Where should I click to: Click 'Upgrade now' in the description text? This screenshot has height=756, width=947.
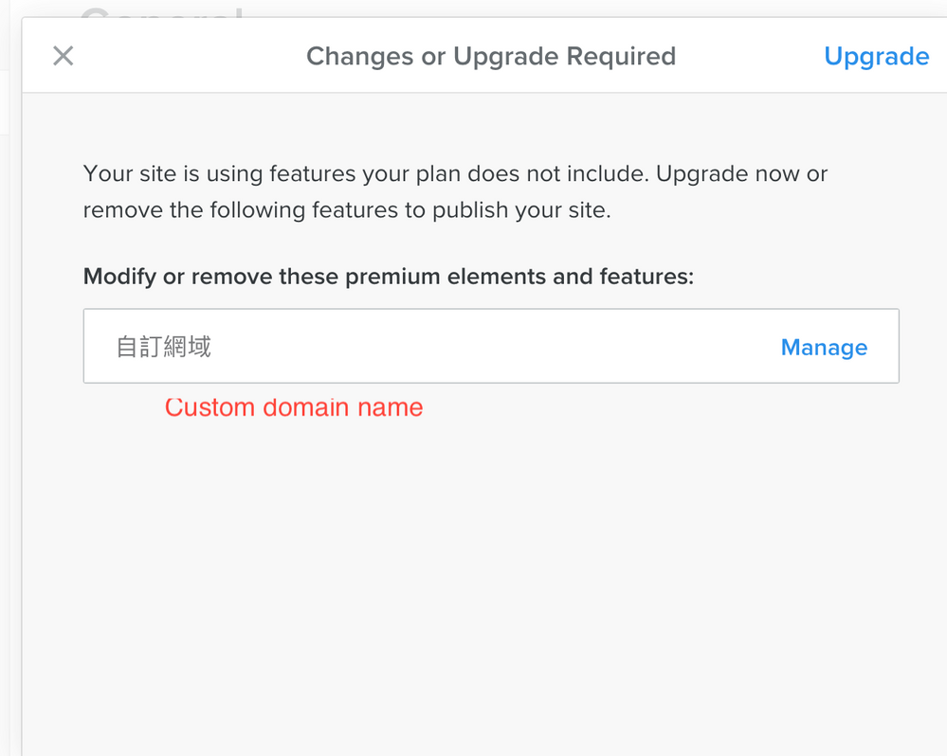[x=725, y=174]
